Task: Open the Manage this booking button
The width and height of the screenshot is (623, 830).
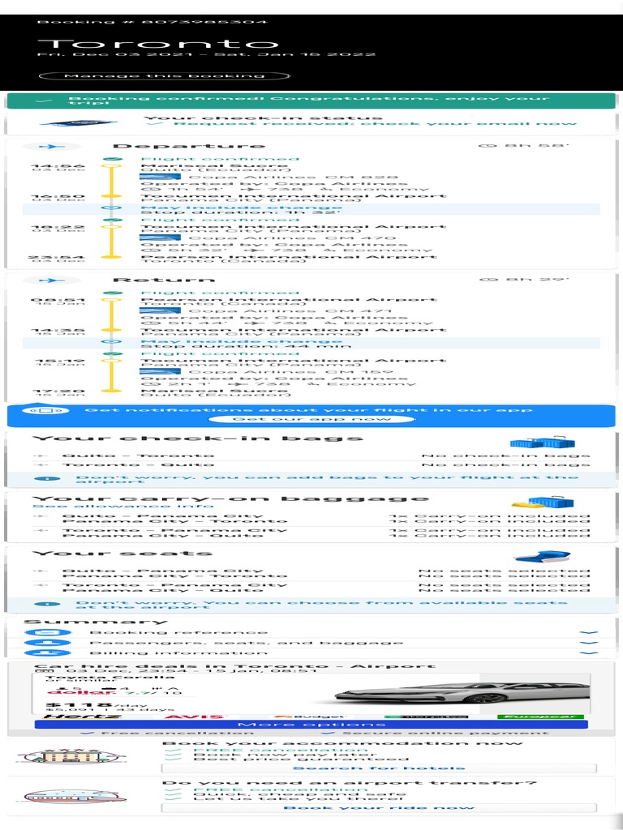Action: pyautogui.click(x=164, y=75)
